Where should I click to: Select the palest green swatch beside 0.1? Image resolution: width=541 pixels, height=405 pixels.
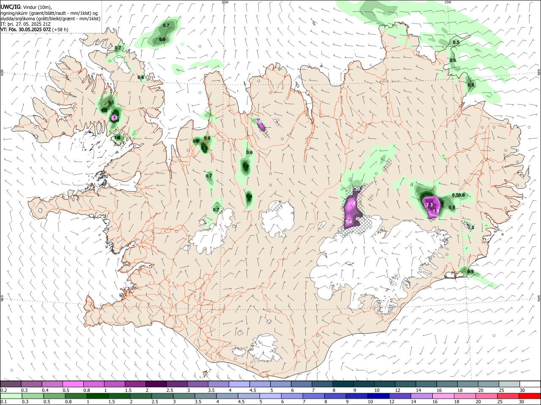click(11, 396)
